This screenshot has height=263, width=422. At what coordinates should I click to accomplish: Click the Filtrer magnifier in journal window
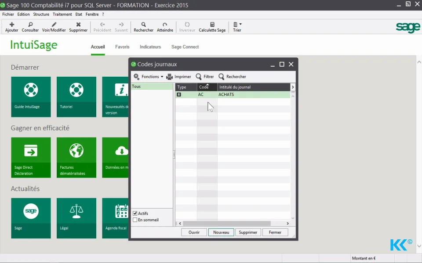(x=199, y=77)
